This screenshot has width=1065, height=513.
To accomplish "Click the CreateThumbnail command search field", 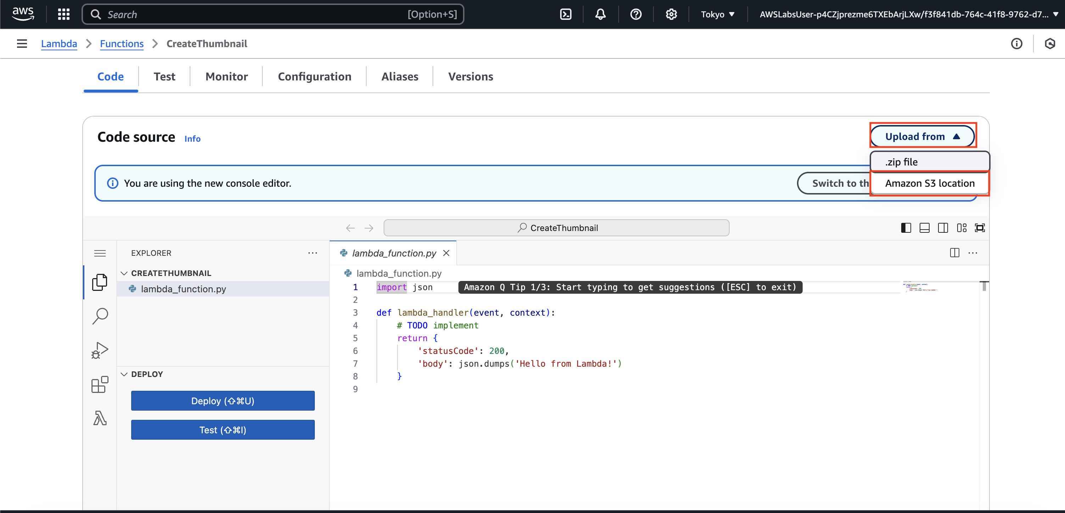I will 556,228.
